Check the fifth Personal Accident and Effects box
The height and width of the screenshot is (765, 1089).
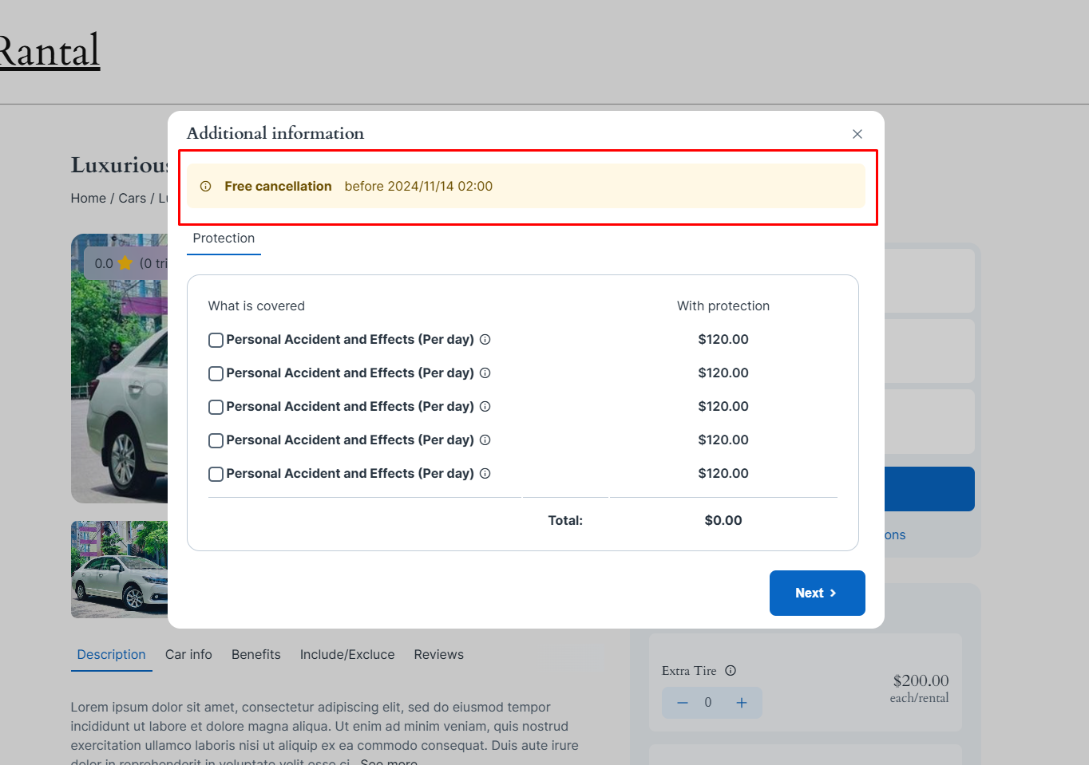[216, 474]
